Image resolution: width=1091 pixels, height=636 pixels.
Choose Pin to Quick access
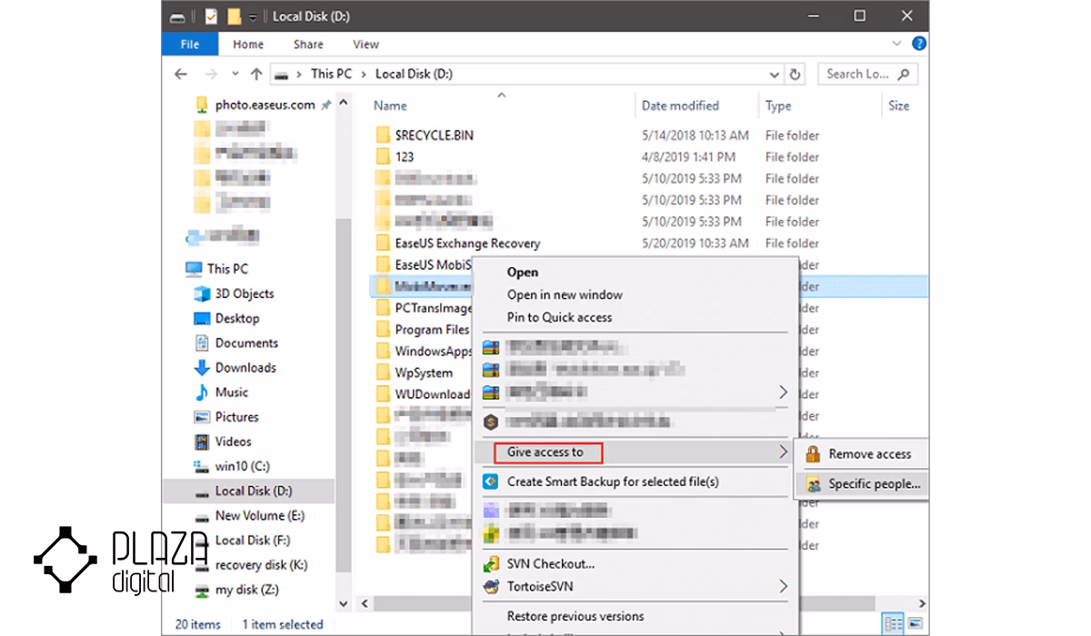click(x=559, y=317)
